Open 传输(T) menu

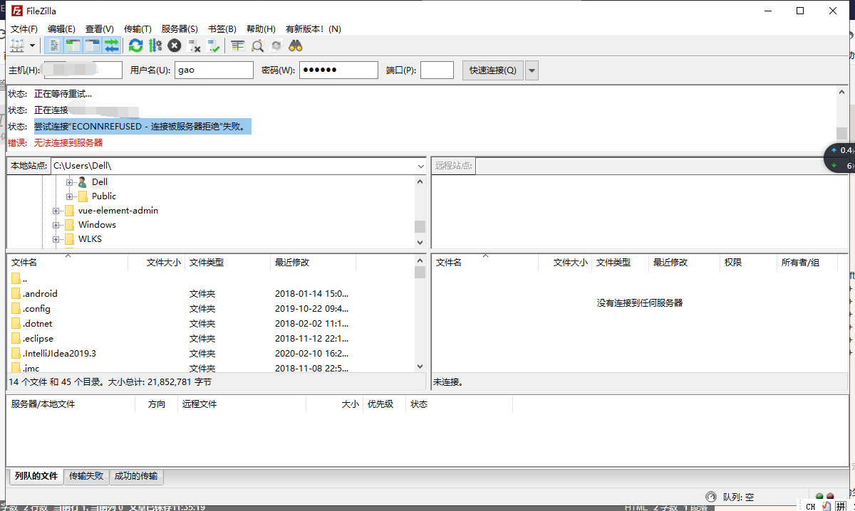(x=138, y=29)
